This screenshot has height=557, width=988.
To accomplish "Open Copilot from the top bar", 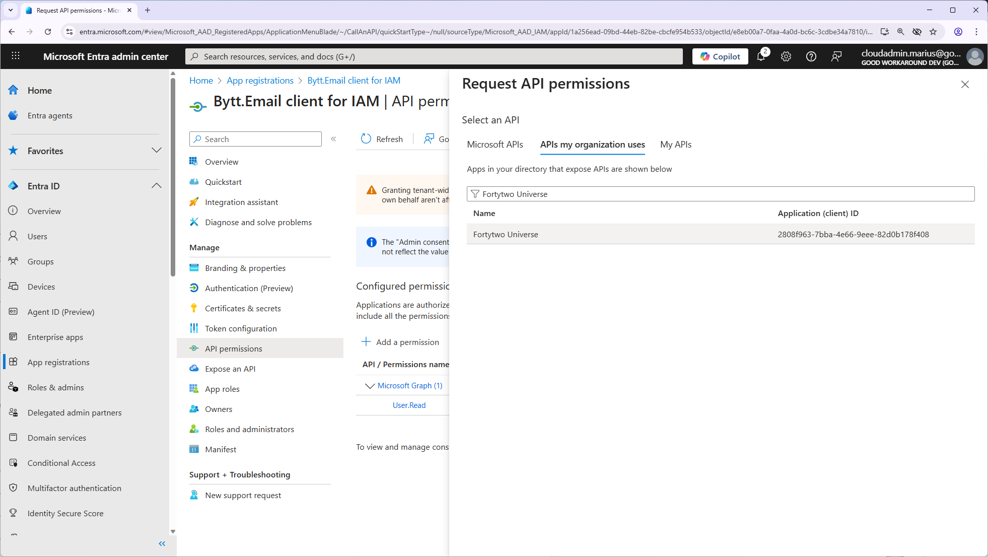I will (720, 56).
